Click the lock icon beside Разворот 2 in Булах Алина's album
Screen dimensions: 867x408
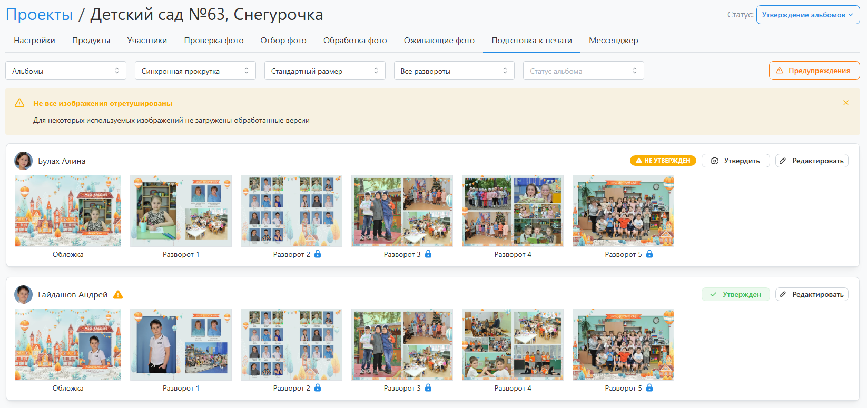pyautogui.click(x=318, y=254)
